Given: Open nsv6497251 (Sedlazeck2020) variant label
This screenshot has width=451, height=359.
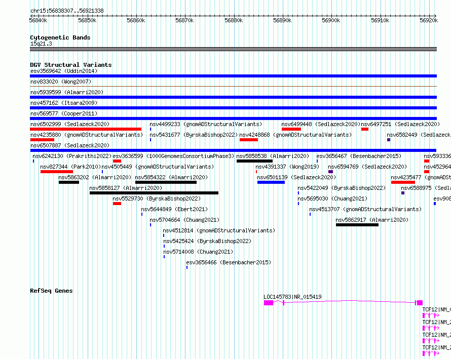Looking at the screenshot, I should pyautogui.click(x=400, y=124).
